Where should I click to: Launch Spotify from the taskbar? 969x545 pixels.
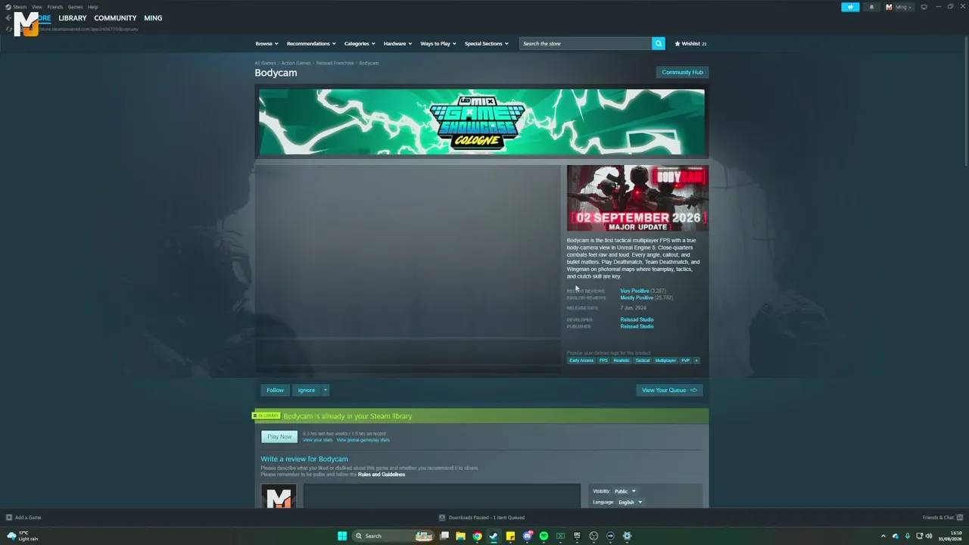click(x=544, y=536)
